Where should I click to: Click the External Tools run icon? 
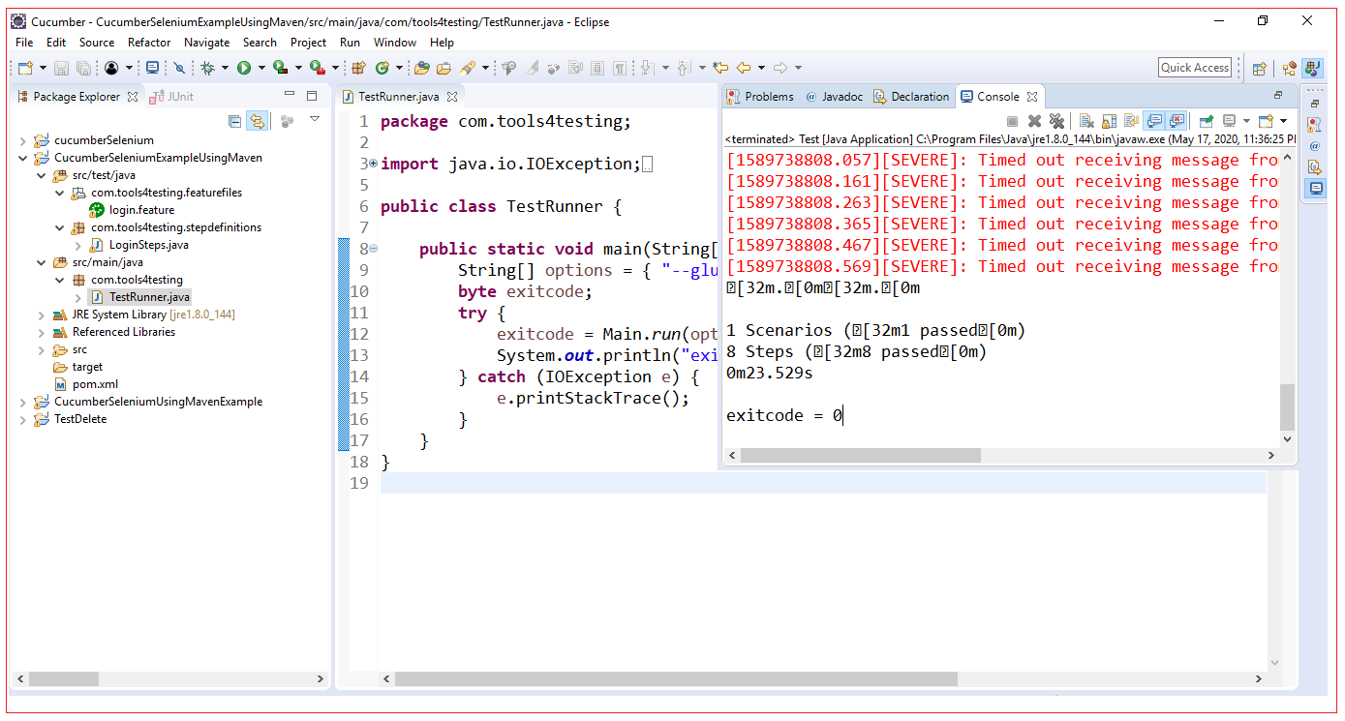[x=317, y=68]
